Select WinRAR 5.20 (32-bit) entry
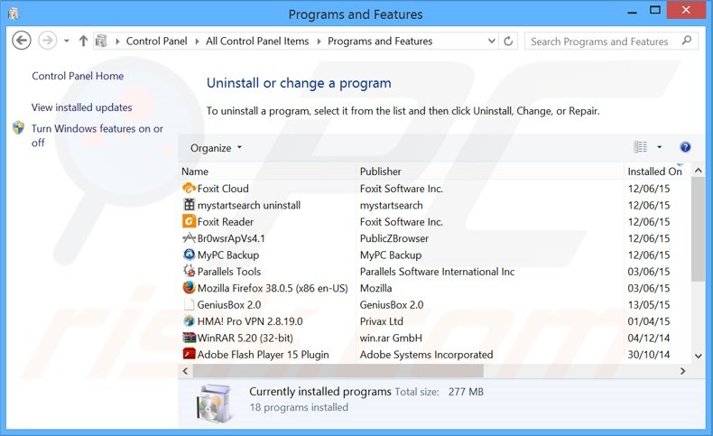The image size is (713, 436). (x=245, y=338)
